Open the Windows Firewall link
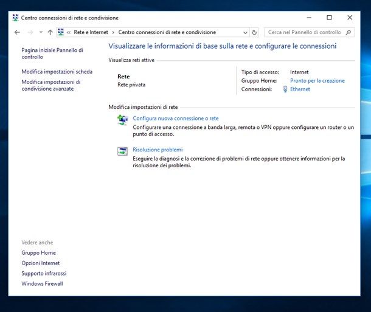371x312 pixels. pyautogui.click(x=42, y=283)
